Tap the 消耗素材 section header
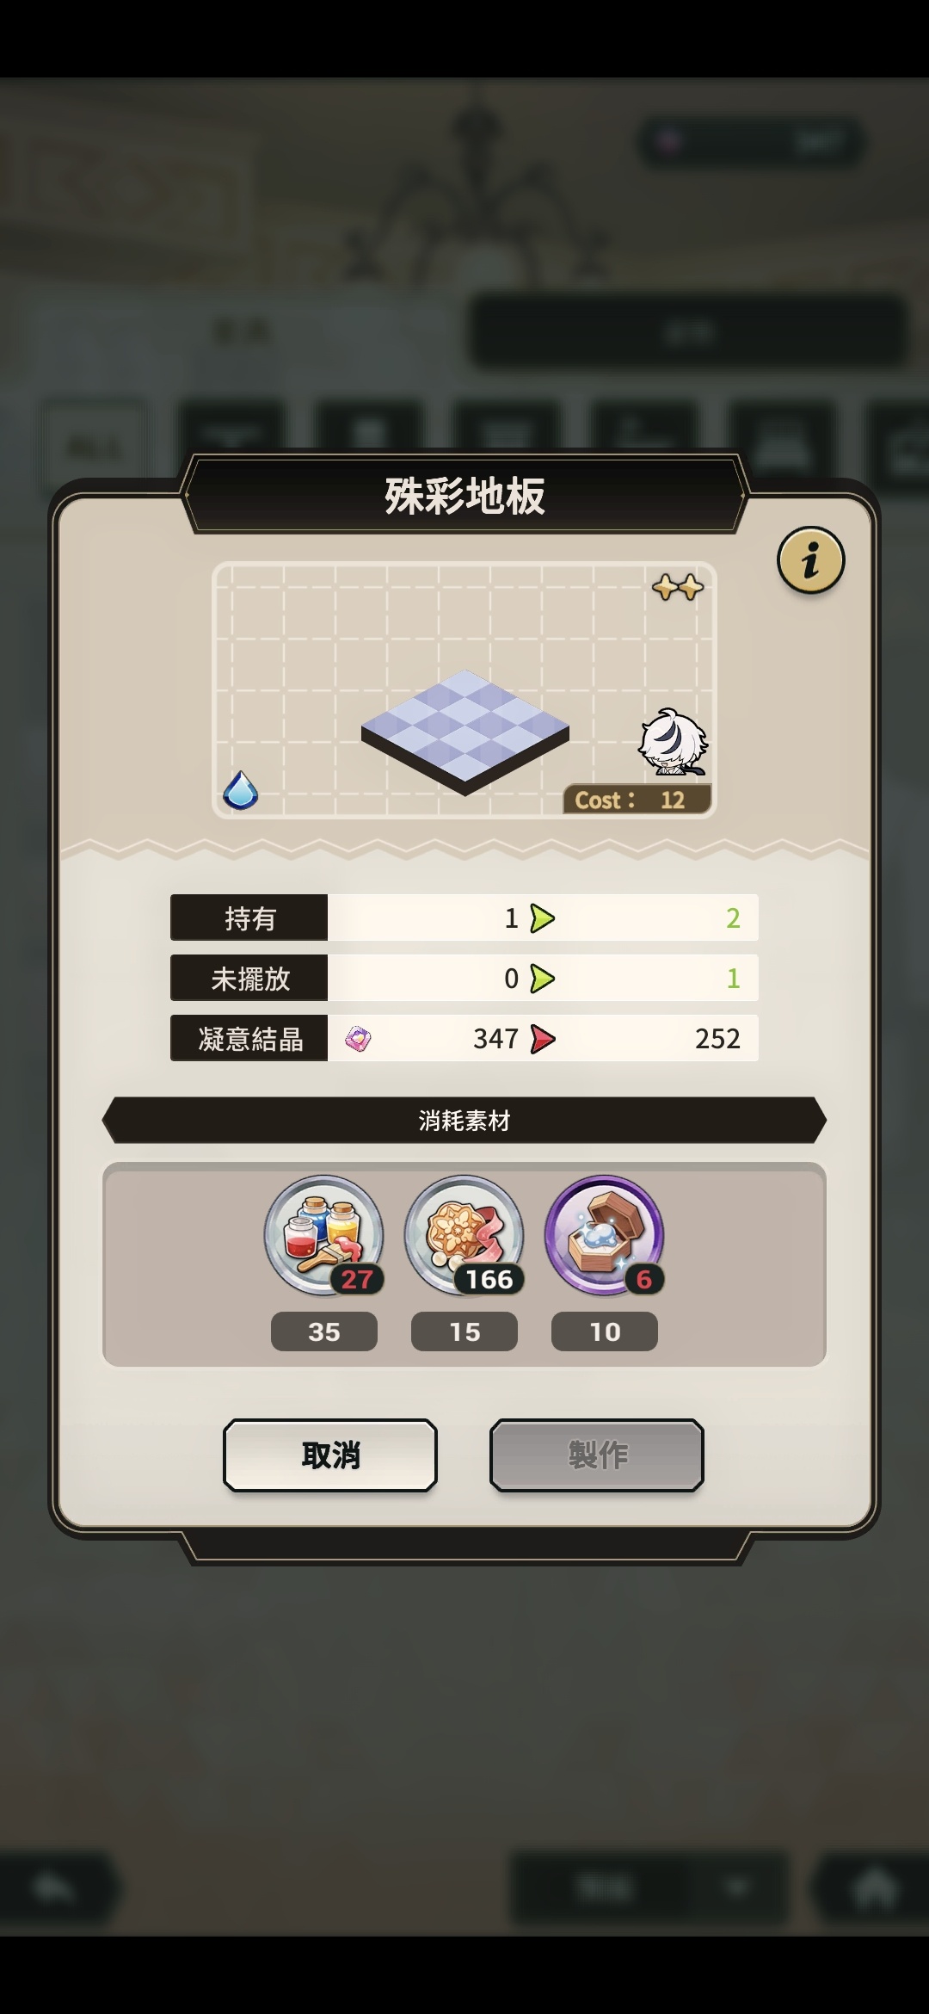This screenshot has width=929, height=2014. 464,1120
